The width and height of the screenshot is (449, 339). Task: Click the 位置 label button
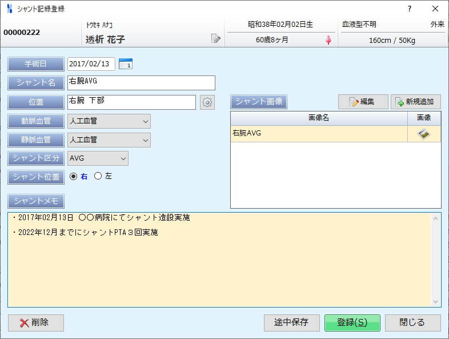tap(36, 102)
